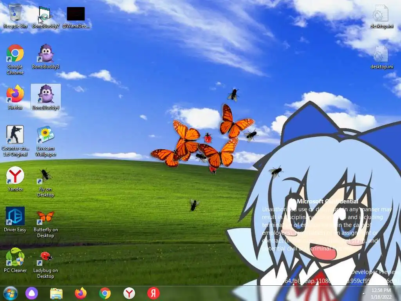Select the lower desktop.ini file icon
Image resolution: width=401 pixels, height=301 pixels.
(381, 57)
